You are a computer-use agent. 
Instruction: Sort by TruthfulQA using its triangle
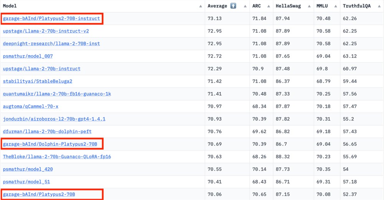(x=379, y=7)
